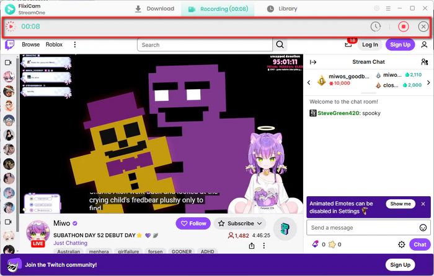Click the girlfailure tag
The height and width of the screenshot is (276, 434).
point(128,251)
